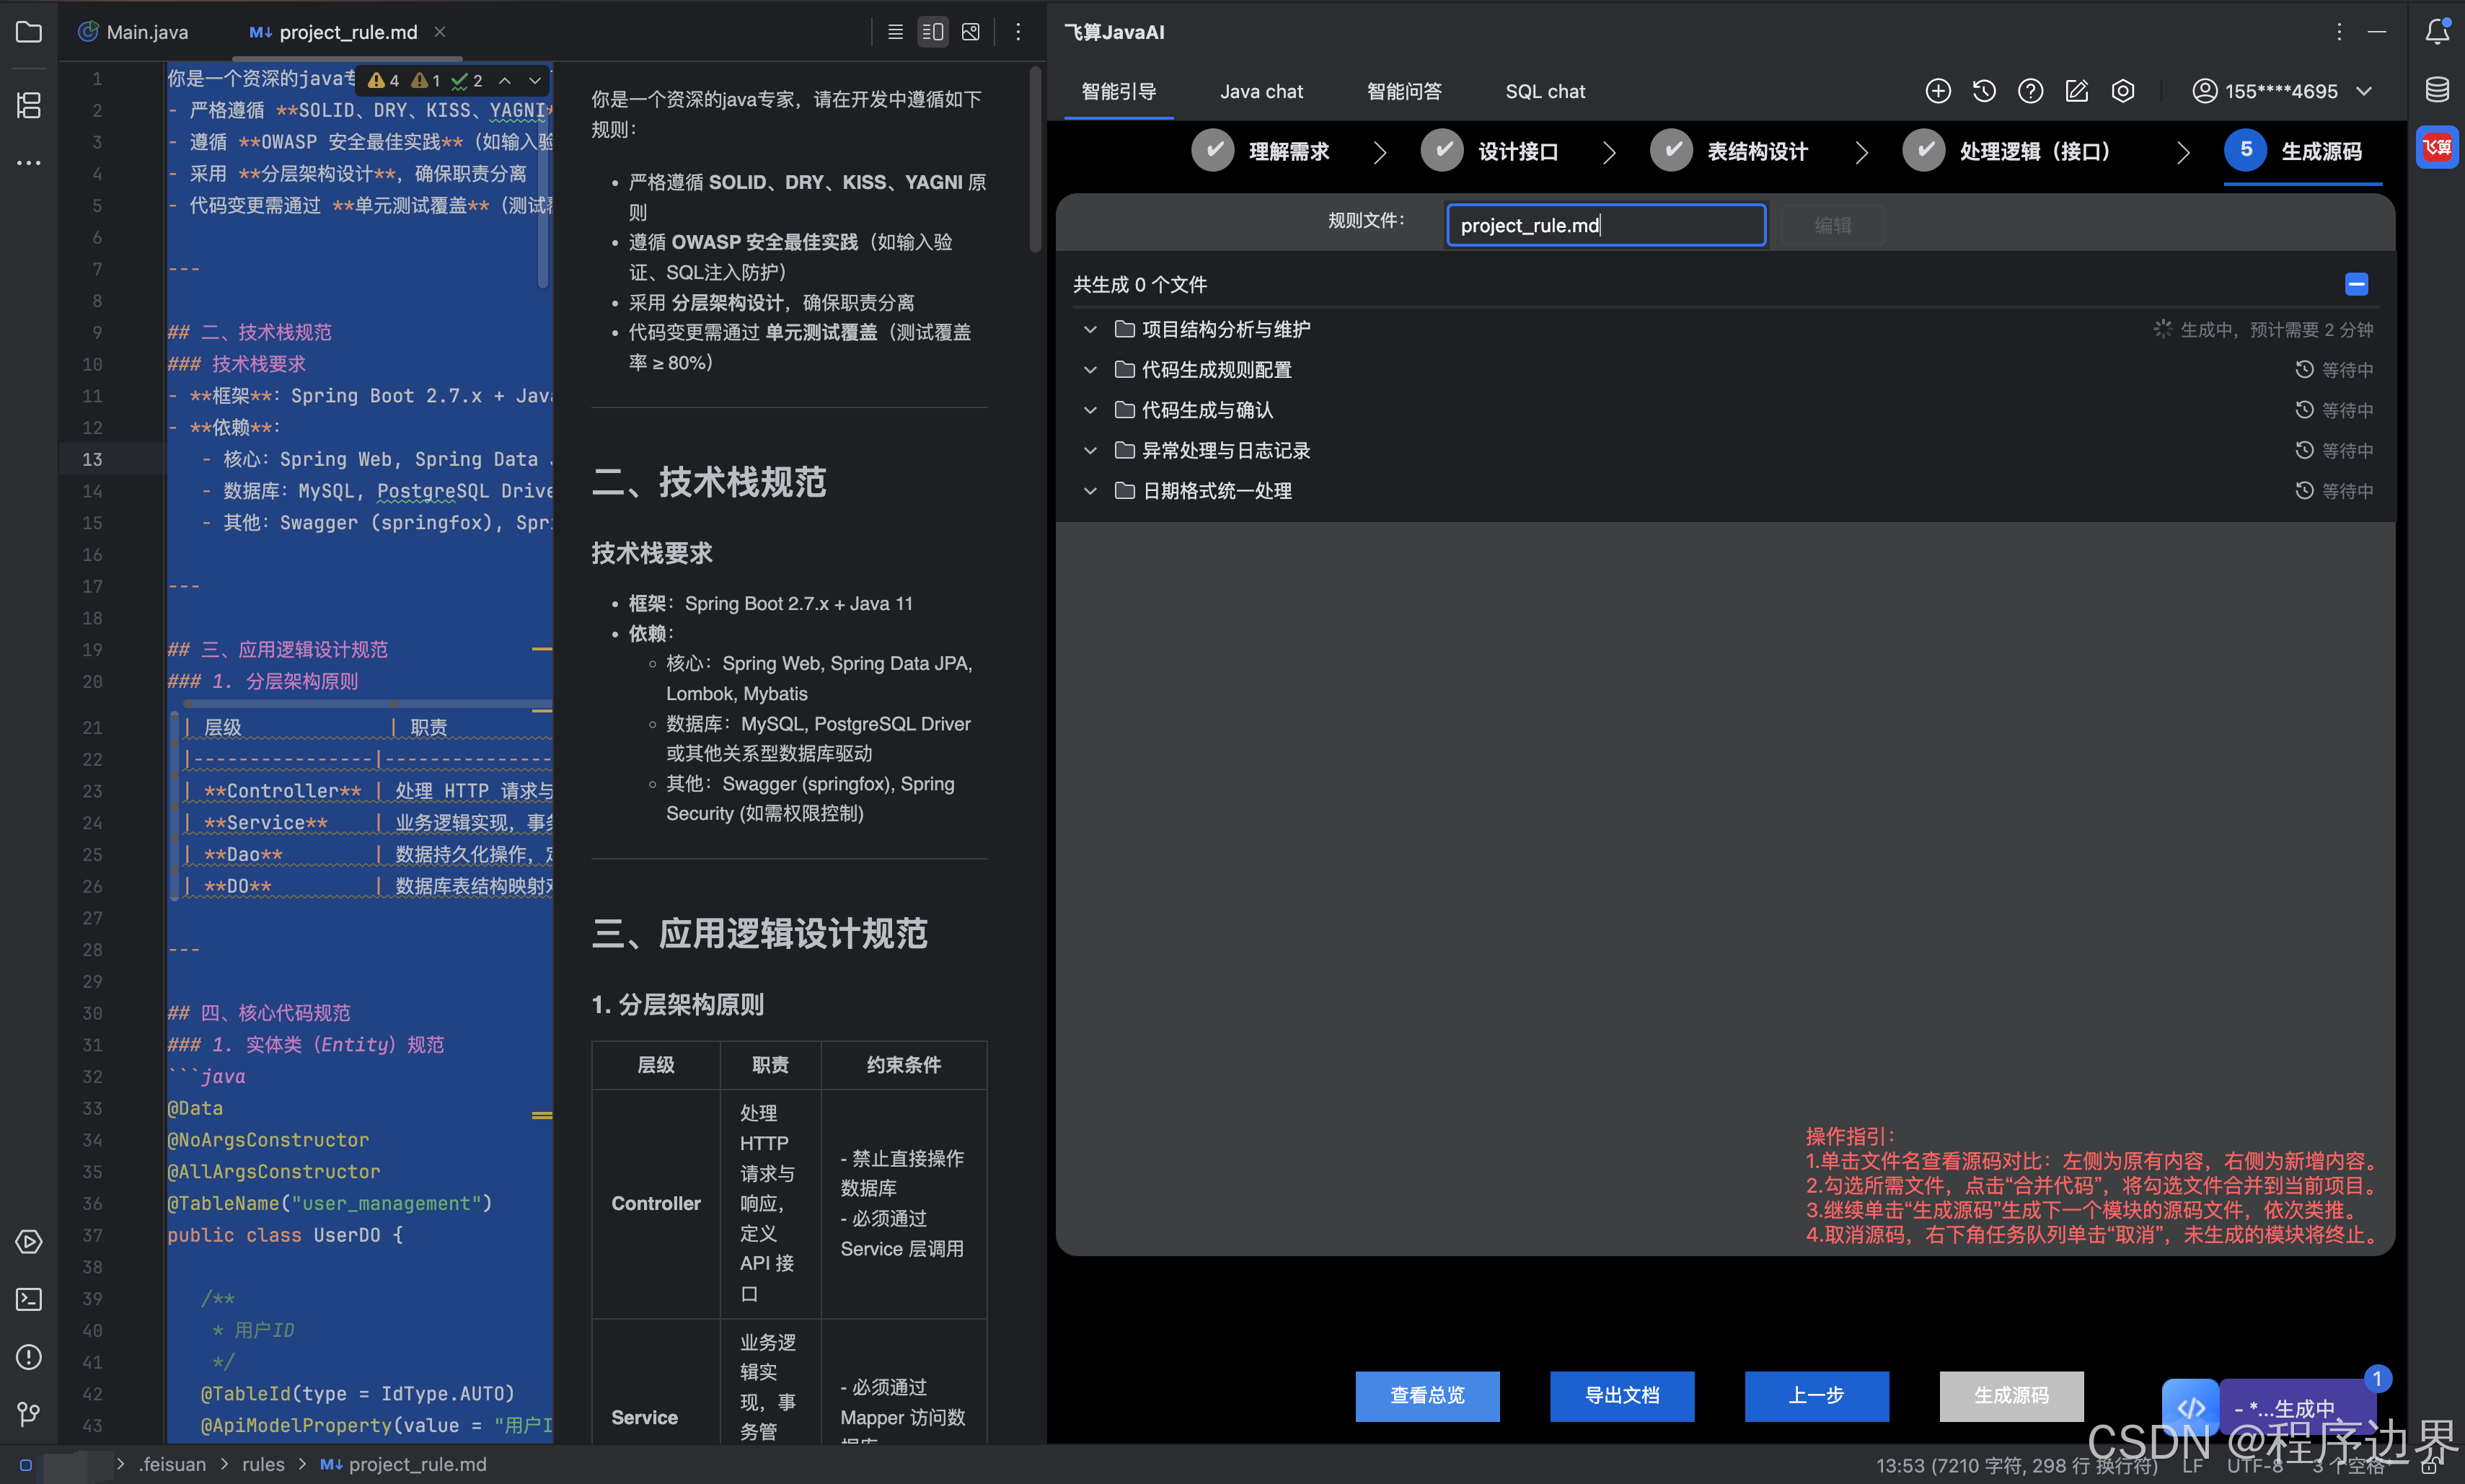This screenshot has width=2465, height=1484.
Task: Click the code icon in task queue
Action: click(x=2190, y=1408)
